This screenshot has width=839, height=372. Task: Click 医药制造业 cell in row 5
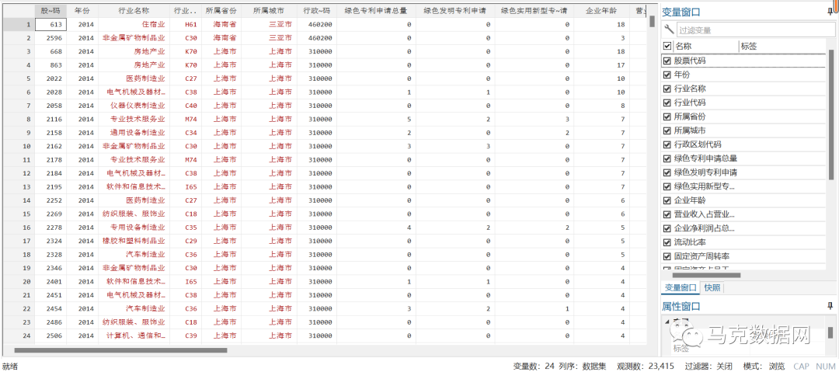pos(134,78)
